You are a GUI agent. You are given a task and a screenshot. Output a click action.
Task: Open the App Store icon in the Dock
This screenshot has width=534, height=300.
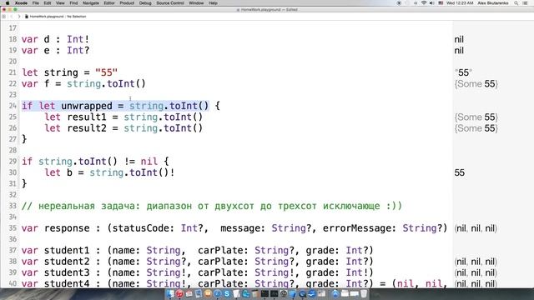coord(335,293)
